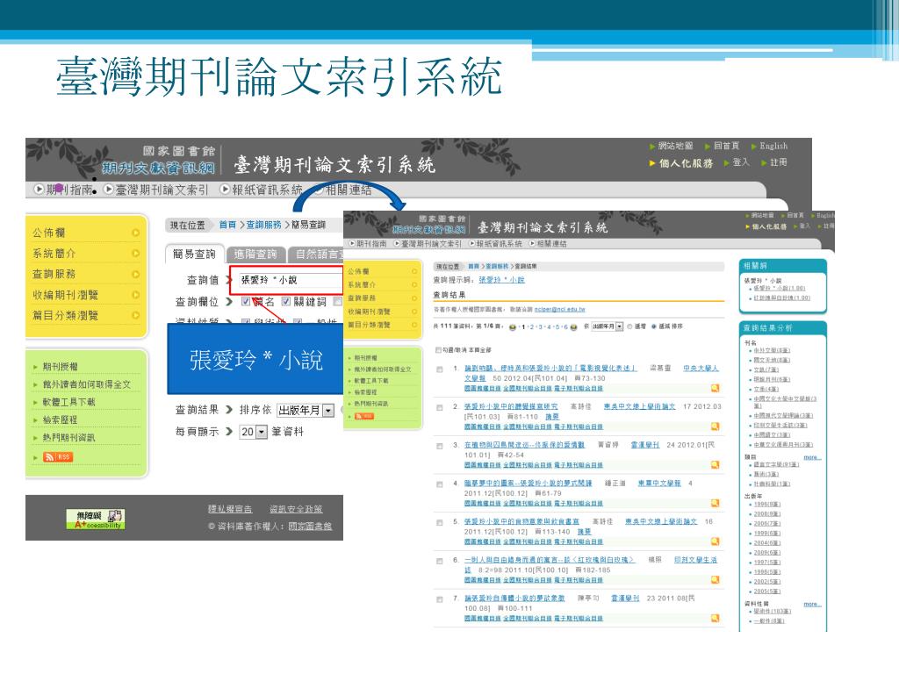Click the orange magnifier icon for result 2
The image size is (899, 674).
click(715, 427)
